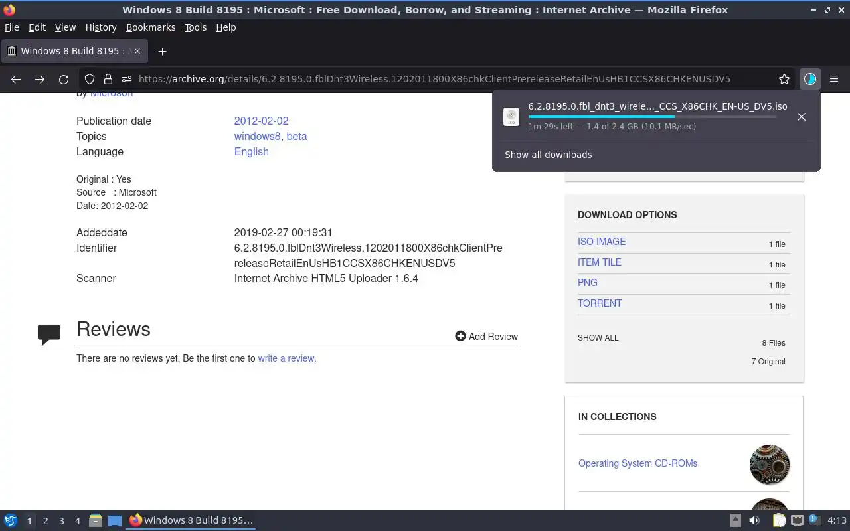Open the clipboard manager tray icon
Viewport: 850px width, 531px height.
point(779,520)
